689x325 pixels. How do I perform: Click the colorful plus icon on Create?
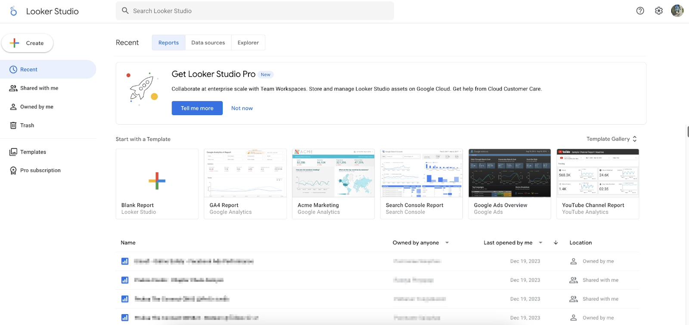tap(15, 43)
